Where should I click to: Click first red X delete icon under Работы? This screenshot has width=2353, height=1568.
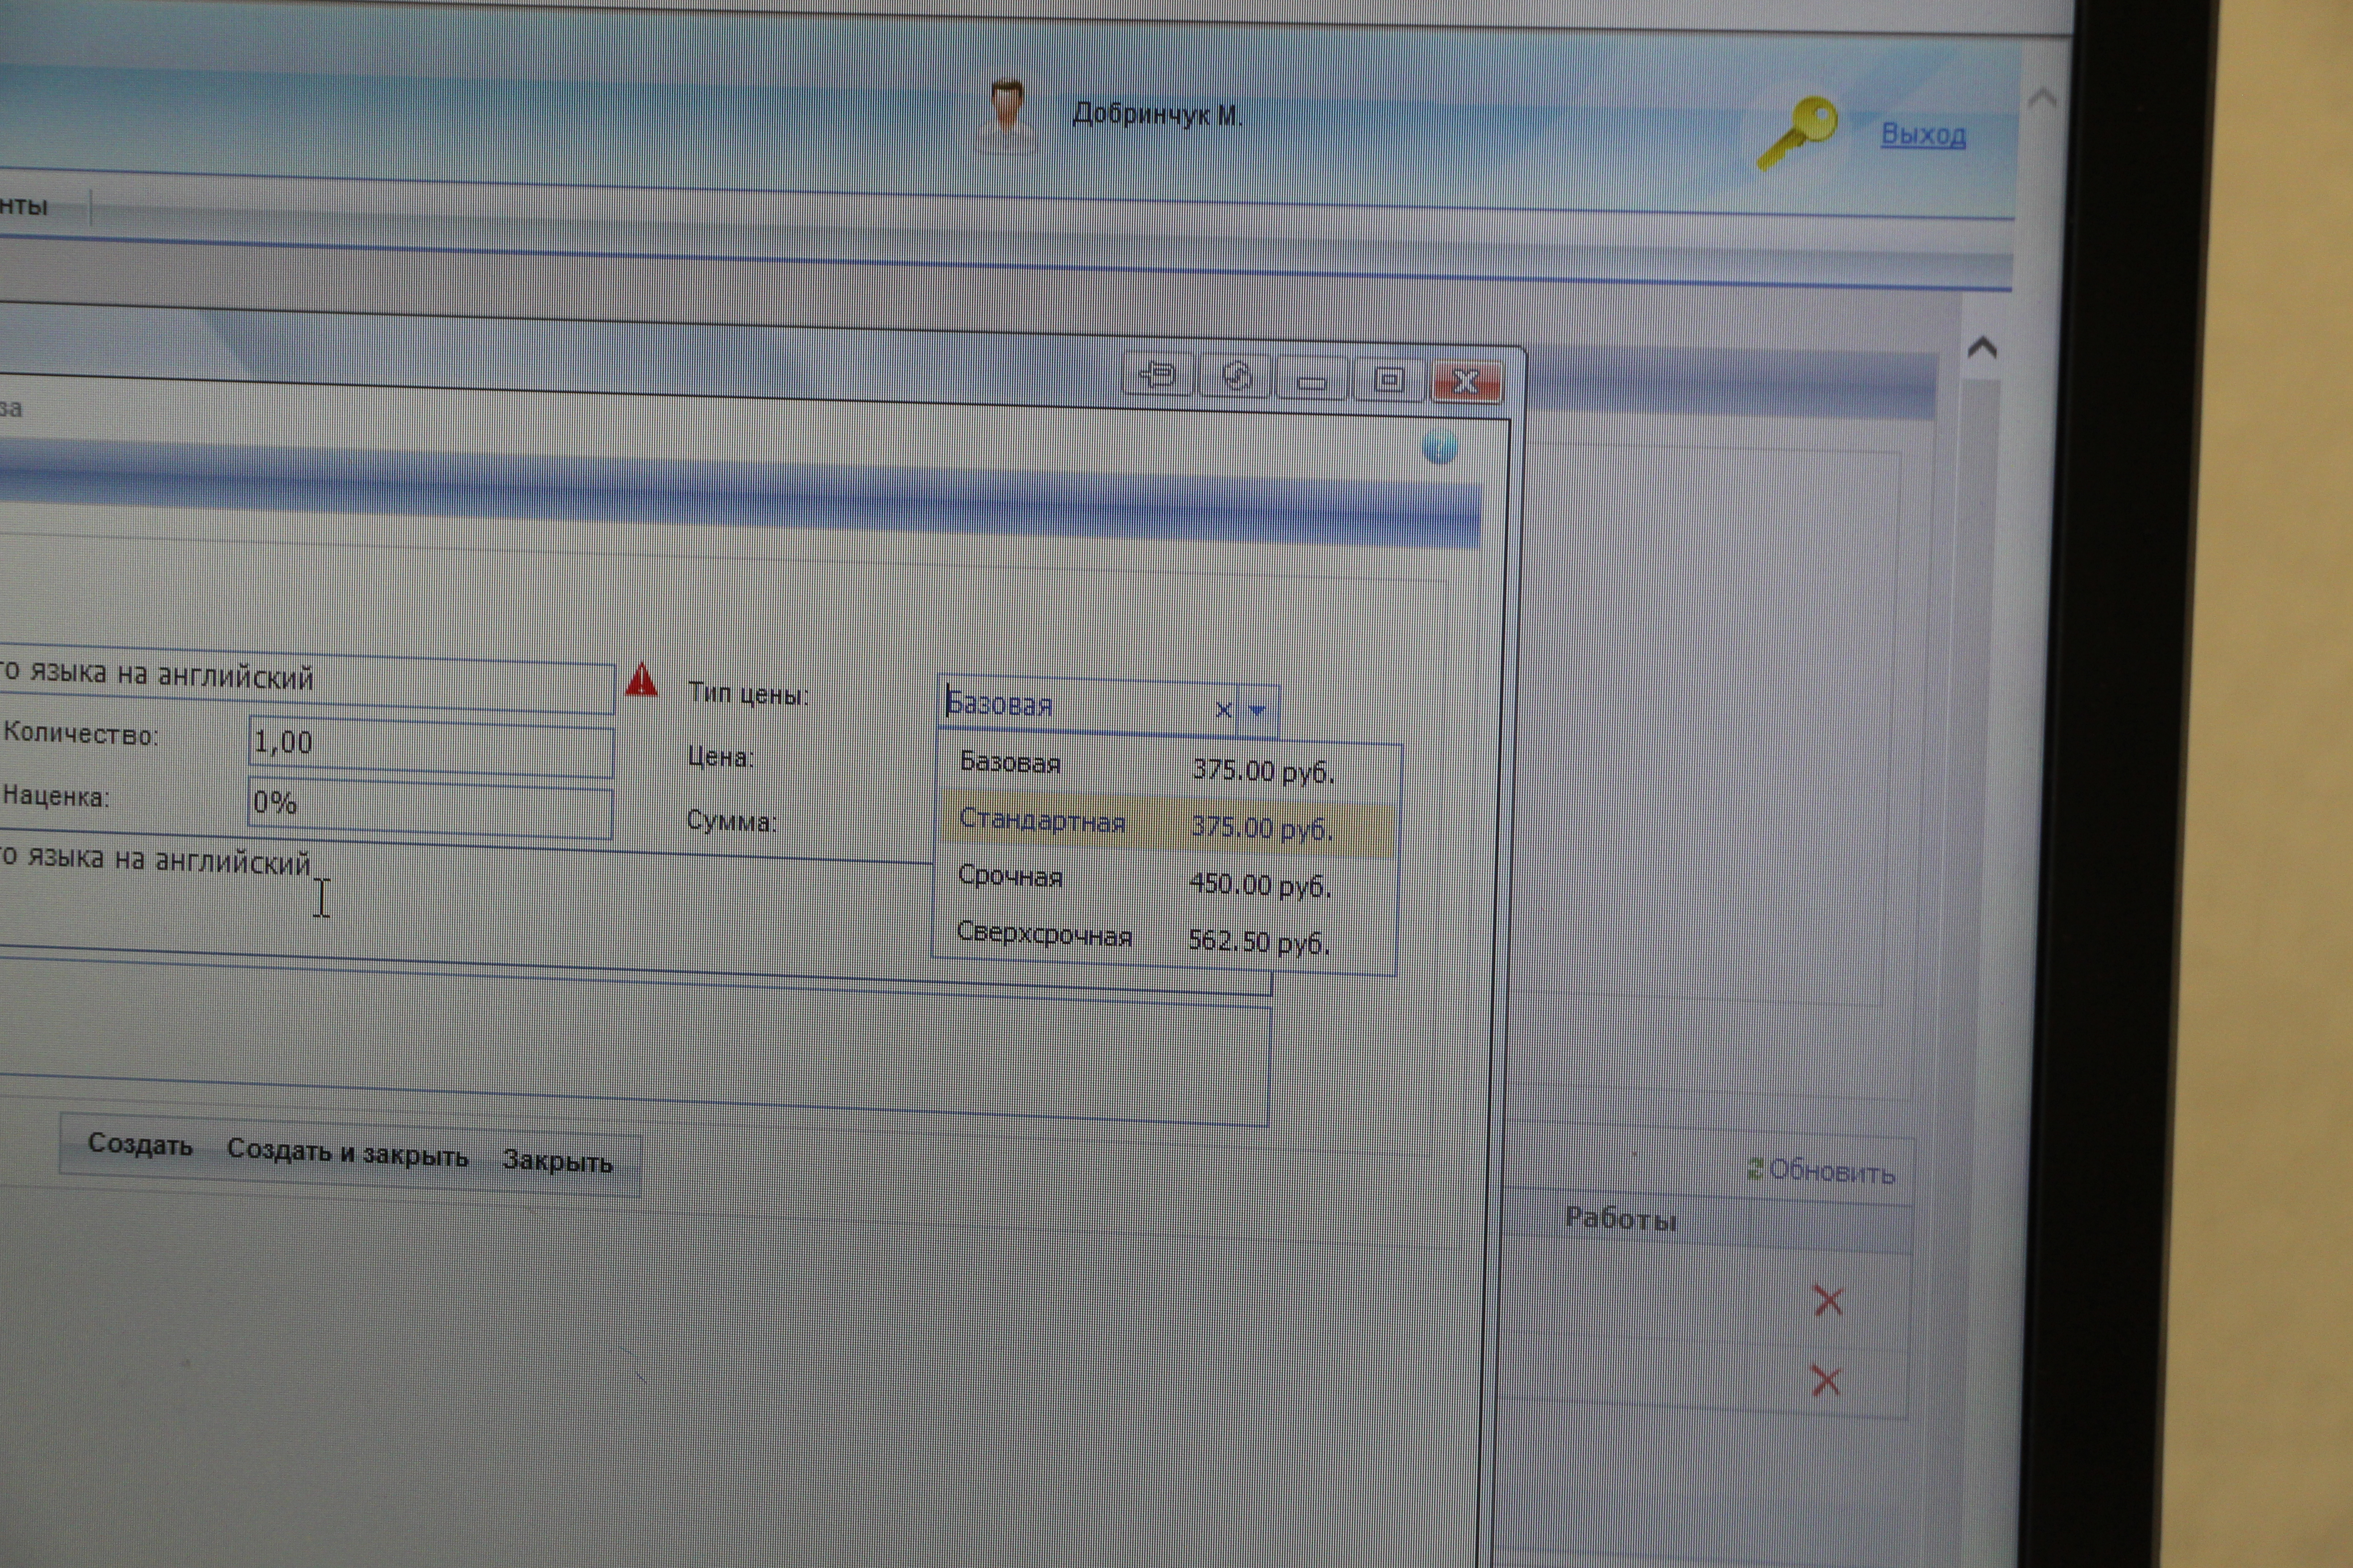pos(1827,1300)
